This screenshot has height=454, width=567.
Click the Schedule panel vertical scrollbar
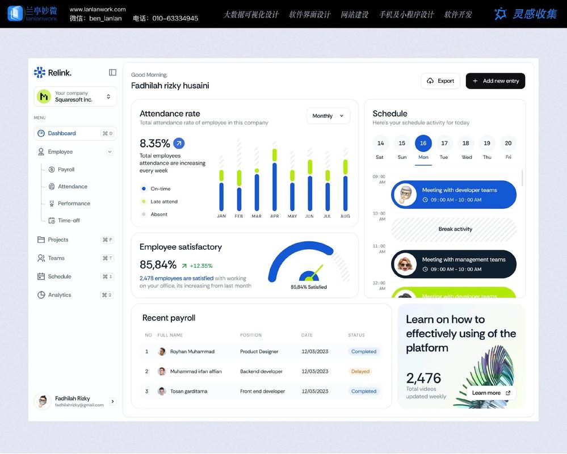[x=522, y=178]
